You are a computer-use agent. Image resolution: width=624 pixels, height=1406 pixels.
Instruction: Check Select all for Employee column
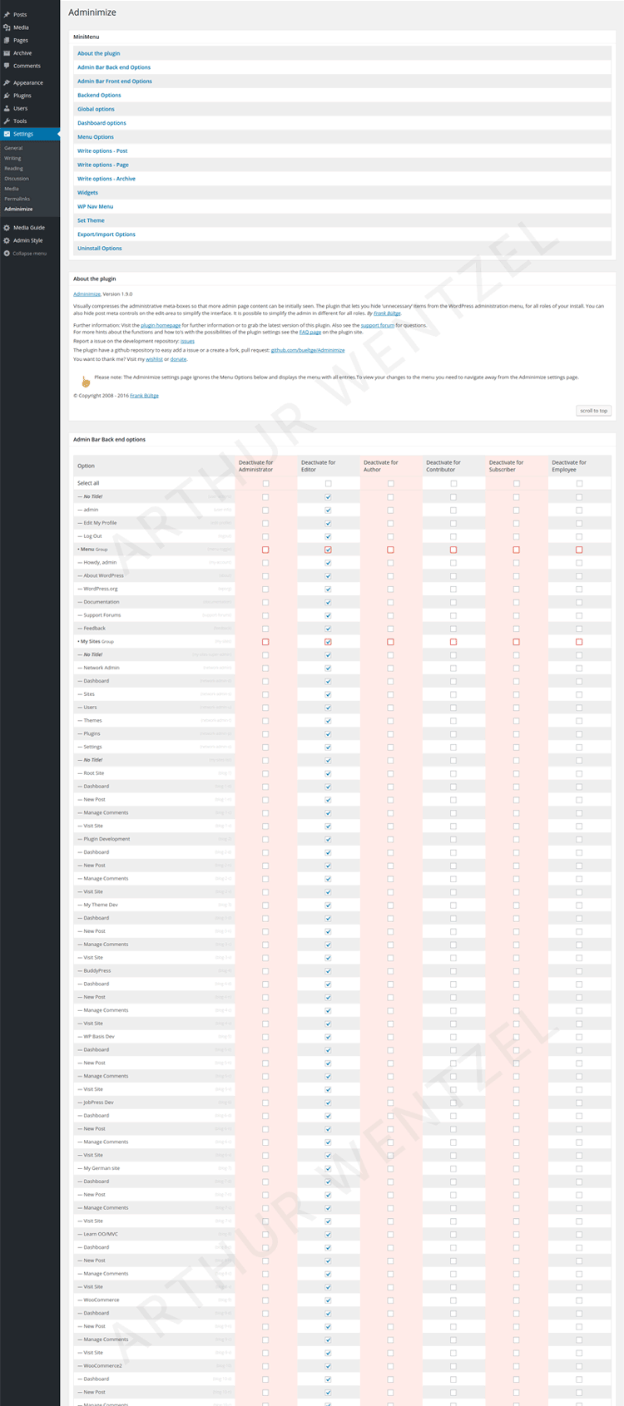click(x=579, y=483)
